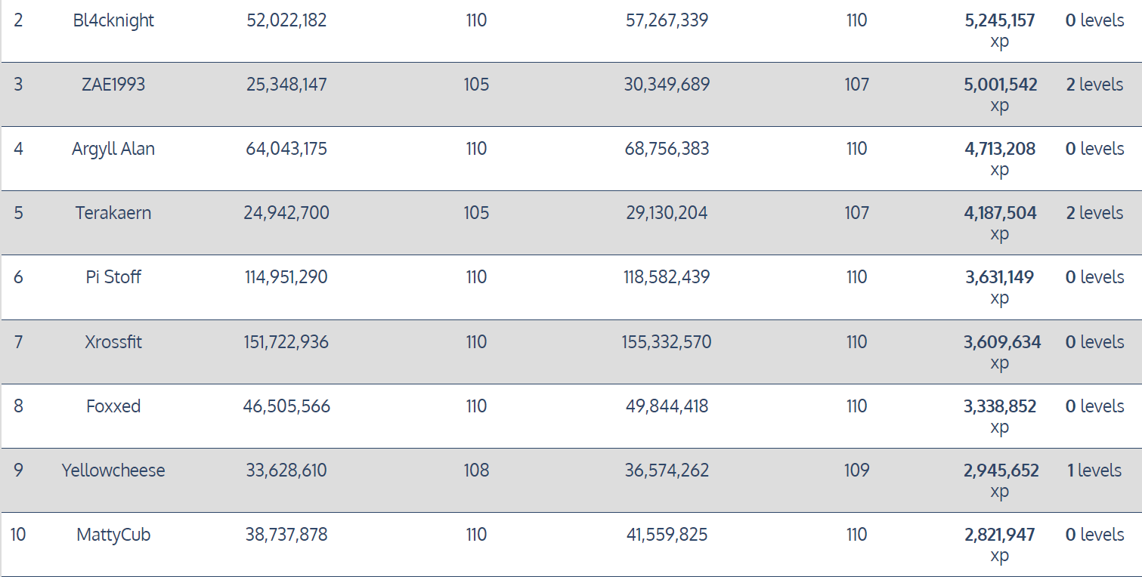Click the Yellowcheese player name

(113, 471)
